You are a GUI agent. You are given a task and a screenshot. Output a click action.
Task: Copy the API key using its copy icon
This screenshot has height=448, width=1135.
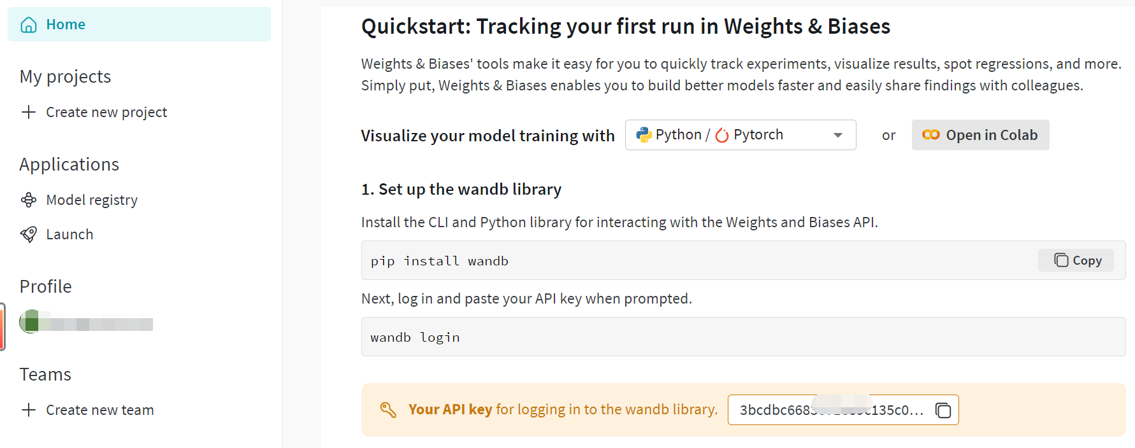tap(943, 410)
